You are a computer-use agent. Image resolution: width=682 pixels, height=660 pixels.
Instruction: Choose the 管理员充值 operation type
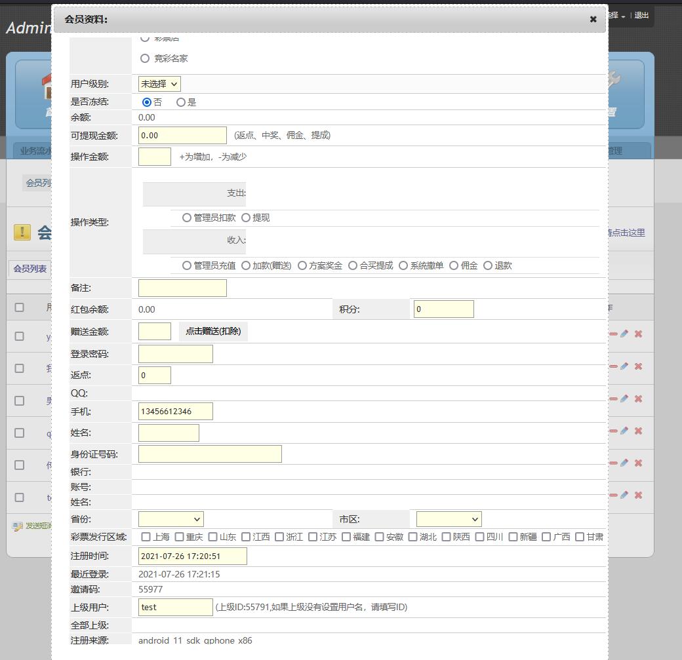[x=187, y=265]
